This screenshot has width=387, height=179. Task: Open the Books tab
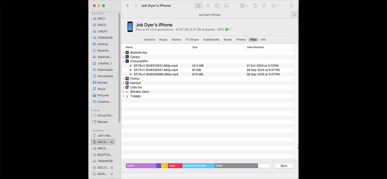point(228,39)
